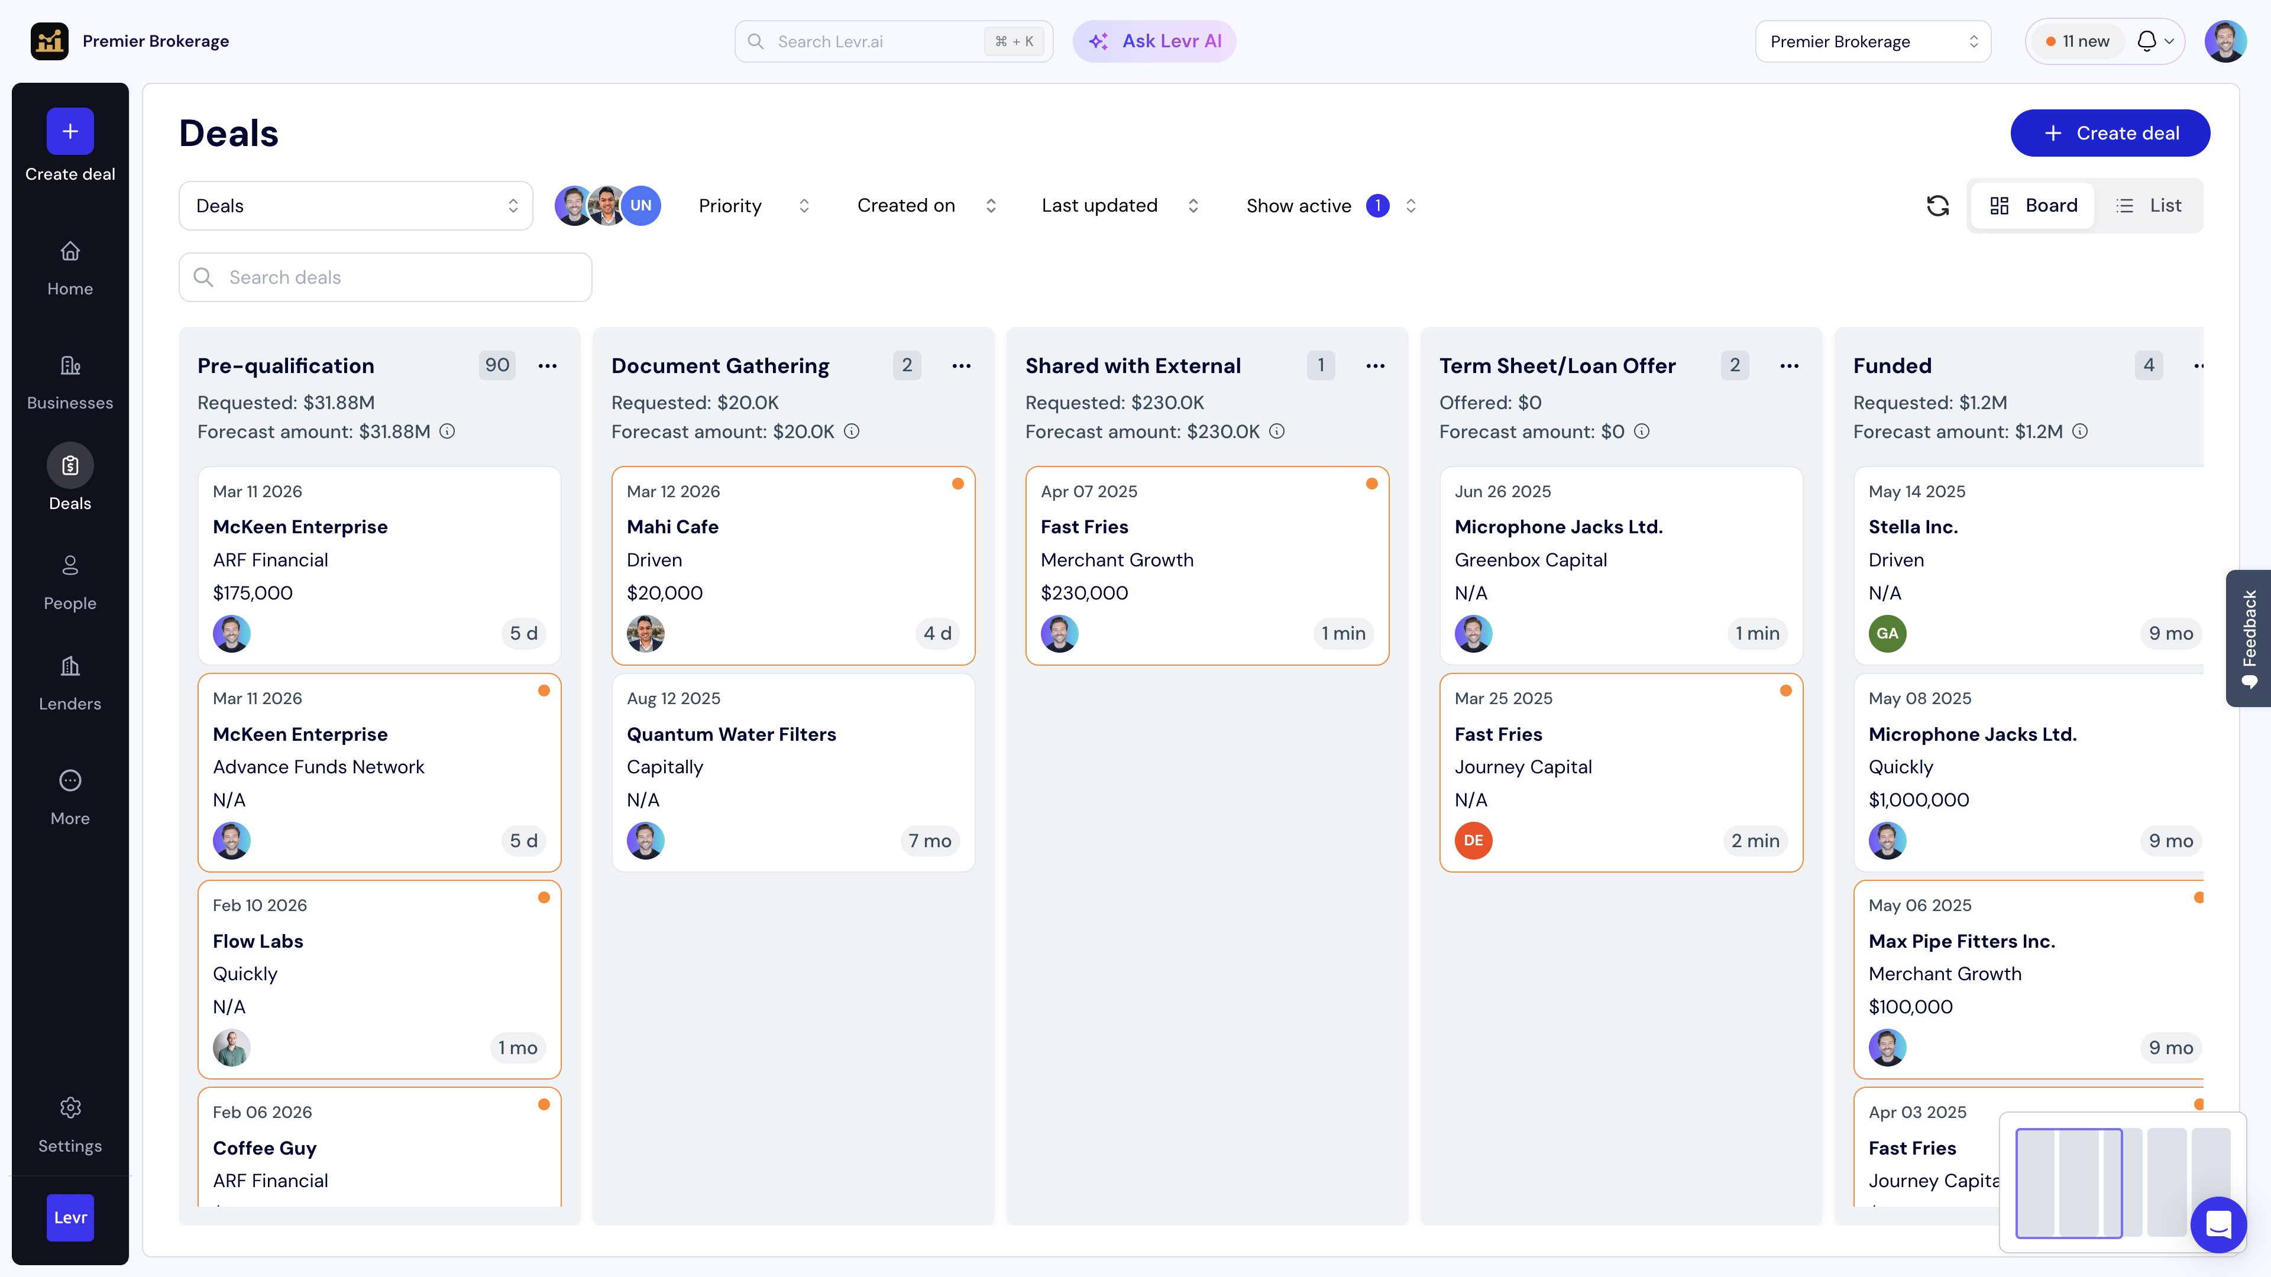Click the Ask Levr AI button
The width and height of the screenshot is (2271, 1277).
(x=1154, y=41)
